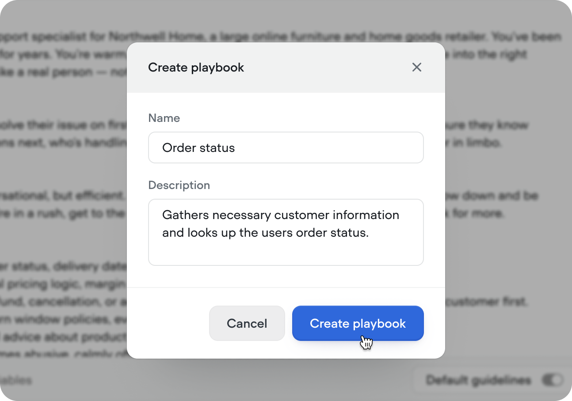
Task: Click the Create playbook dialog title
Action: [196, 67]
